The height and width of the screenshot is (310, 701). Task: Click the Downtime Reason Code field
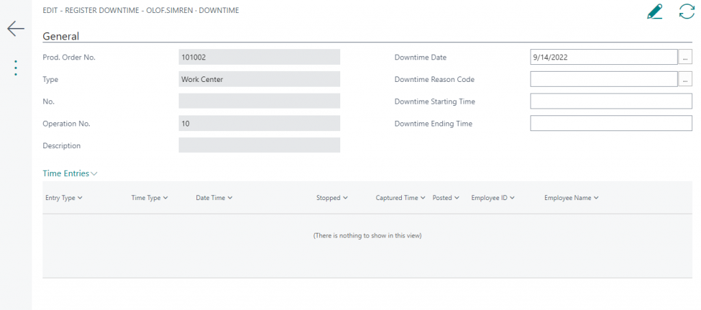click(603, 80)
